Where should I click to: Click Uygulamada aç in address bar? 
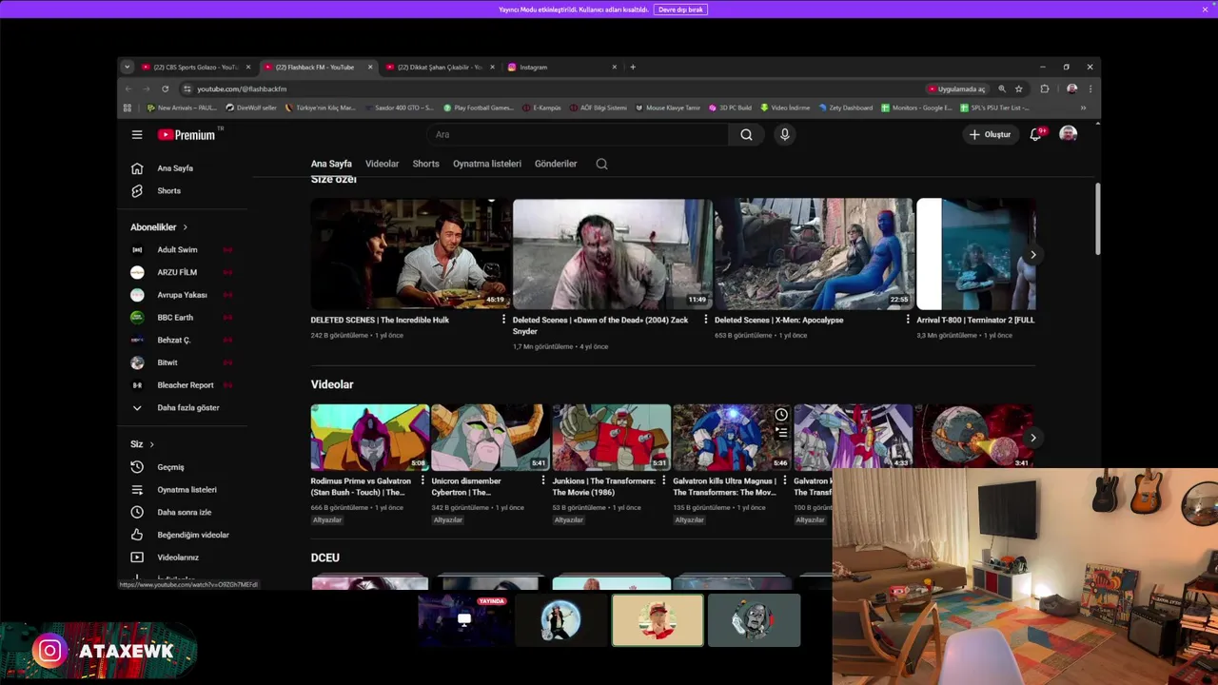tap(956, 88)
